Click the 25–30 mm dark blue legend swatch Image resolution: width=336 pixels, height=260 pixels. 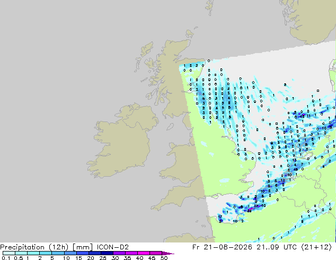[107, 253]
